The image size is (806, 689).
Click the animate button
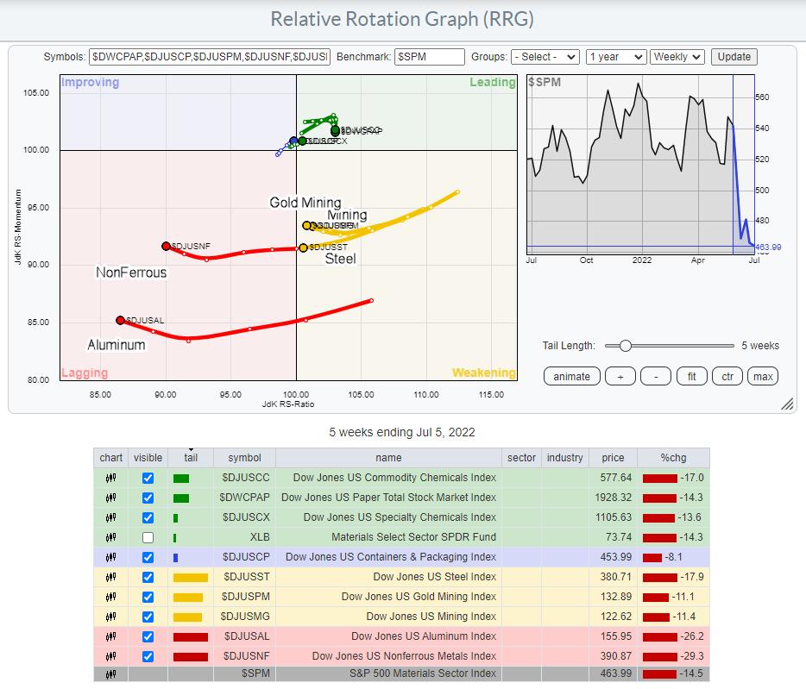point(571,376)
